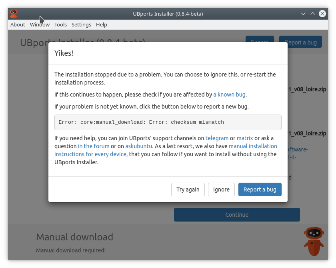The image size is (336, 268).
Task: Click the 'Manual download required!' status text
Action: click(x=71, y=250)
